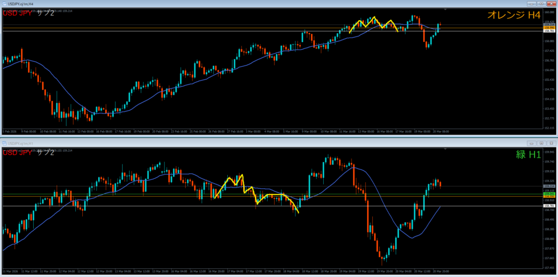
Task: Minimize the USDJPY H4 chart window
Action: 532,3
